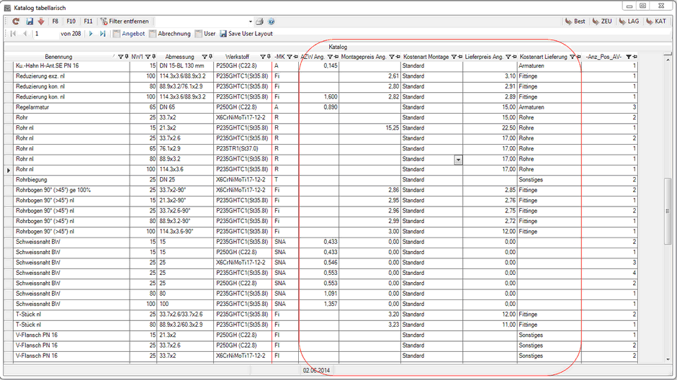Toggle the Angebot checkbox
This screenshot has height=380, width=677.
click(116, 34)
